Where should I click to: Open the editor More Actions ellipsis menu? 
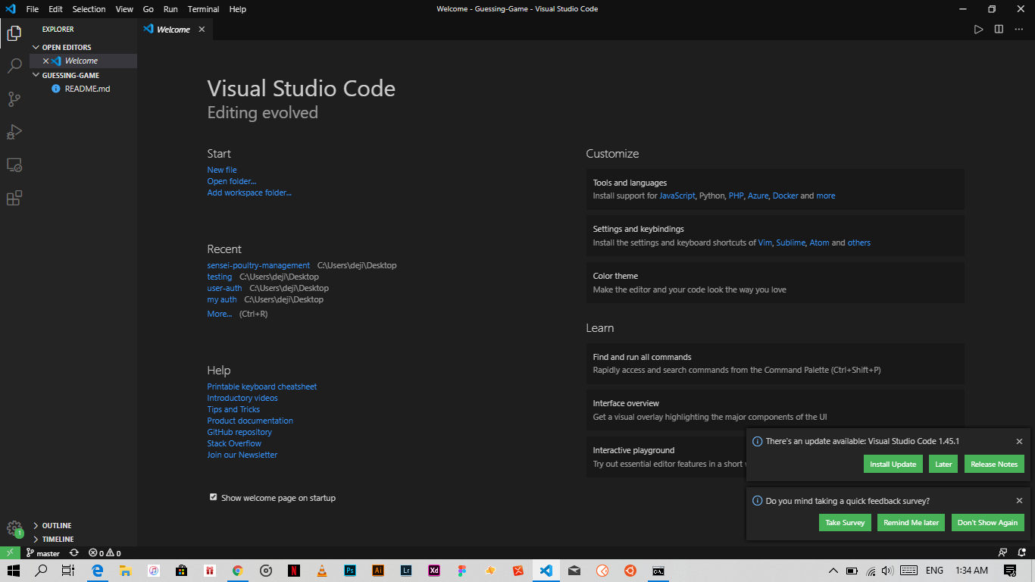(x=1018, y=30)
